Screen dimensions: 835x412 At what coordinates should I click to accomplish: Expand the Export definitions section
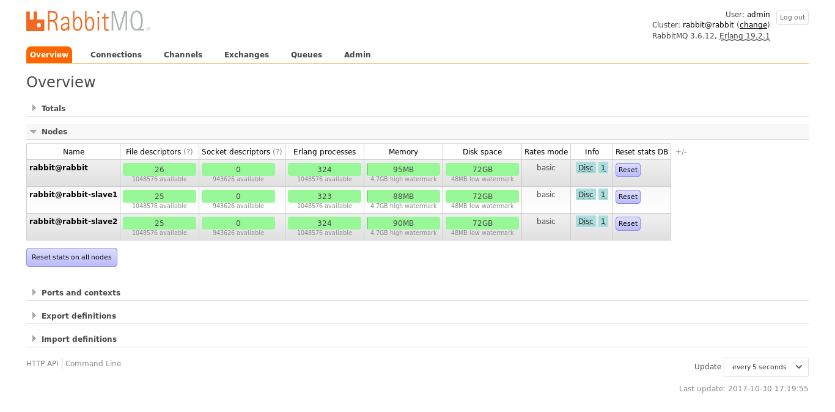[x=78, y=316]
